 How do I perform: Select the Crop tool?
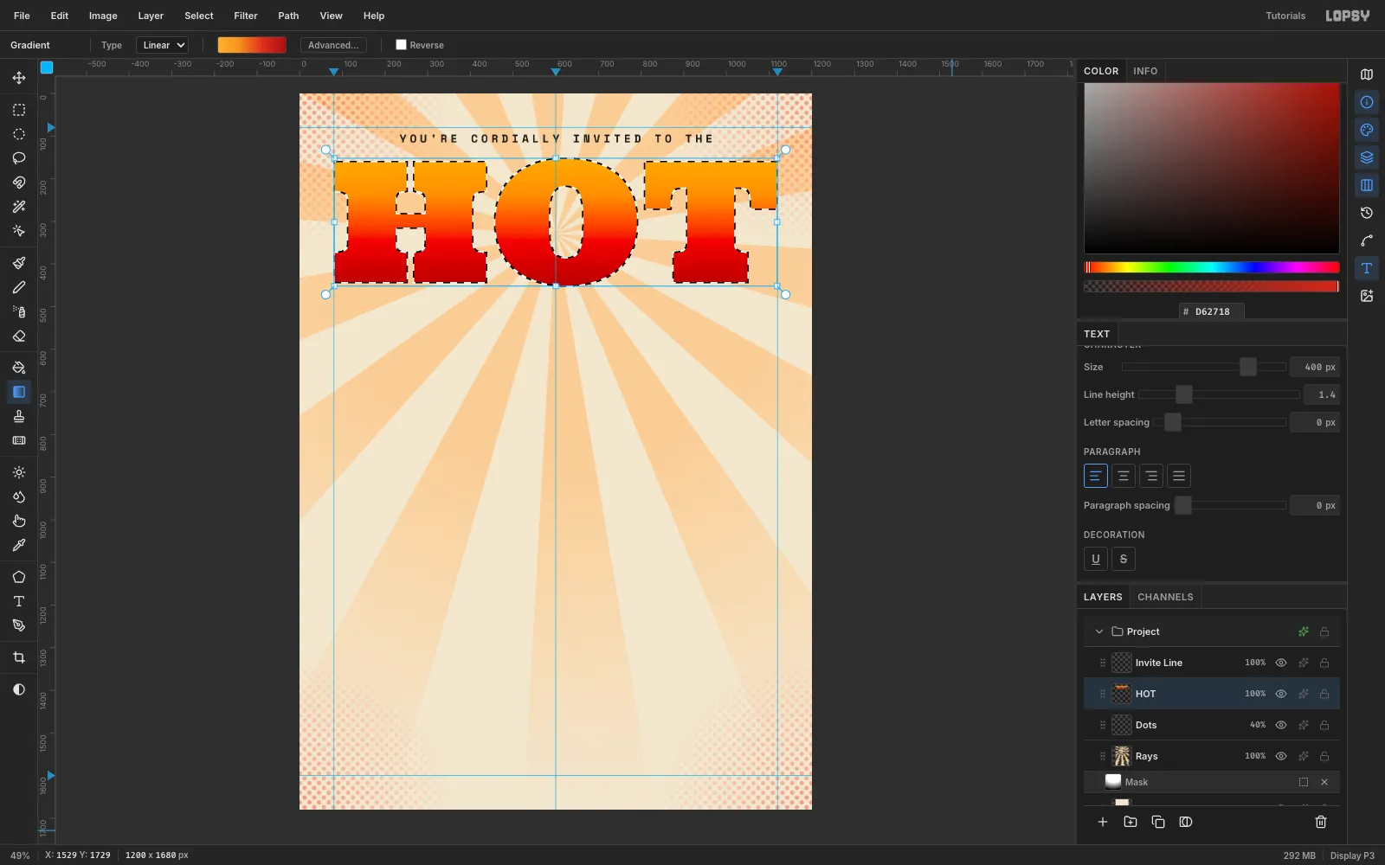click(x=19, y=657)
